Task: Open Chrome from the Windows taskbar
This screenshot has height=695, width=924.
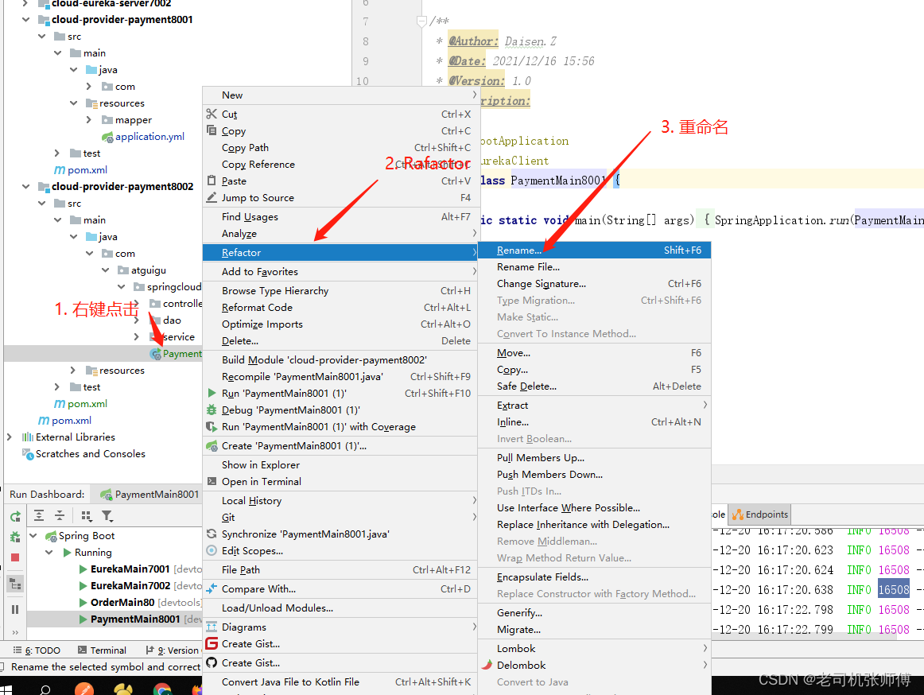Action: point(162,689)
